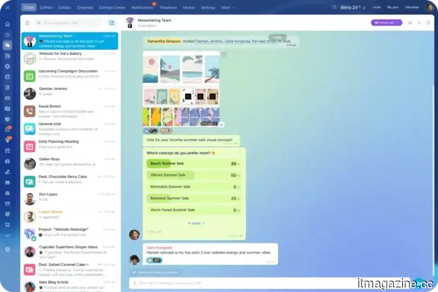Create new chat with compose icon
The width and height of the screenshot is (438, 292).
point(111,23)
